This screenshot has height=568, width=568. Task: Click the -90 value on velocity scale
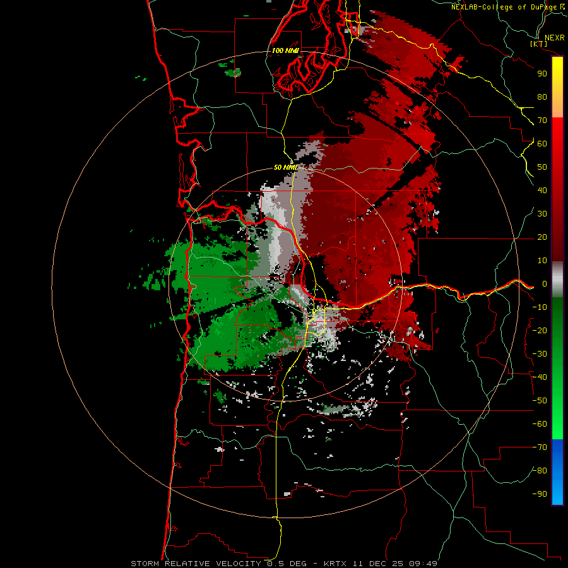pos(540,494)
